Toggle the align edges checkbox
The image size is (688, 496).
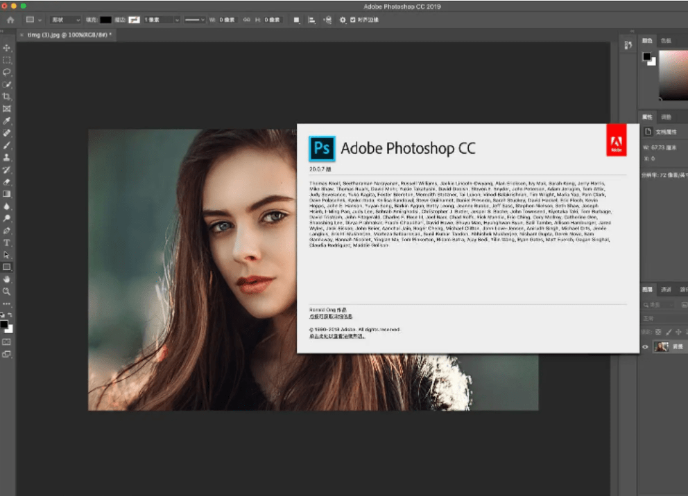coord(353,19)
